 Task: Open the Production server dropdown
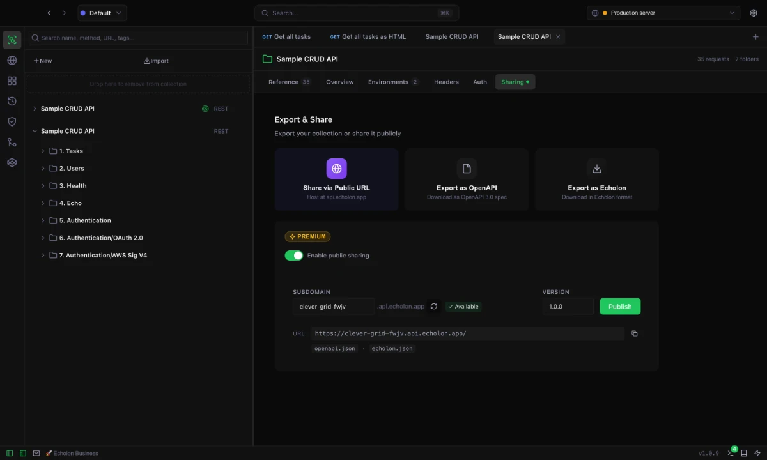click(663, 13)
